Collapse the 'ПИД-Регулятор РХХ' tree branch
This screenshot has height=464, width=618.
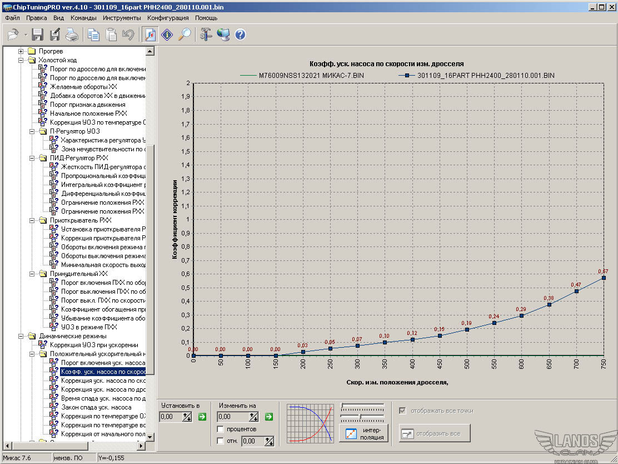(x=33, y=158)
